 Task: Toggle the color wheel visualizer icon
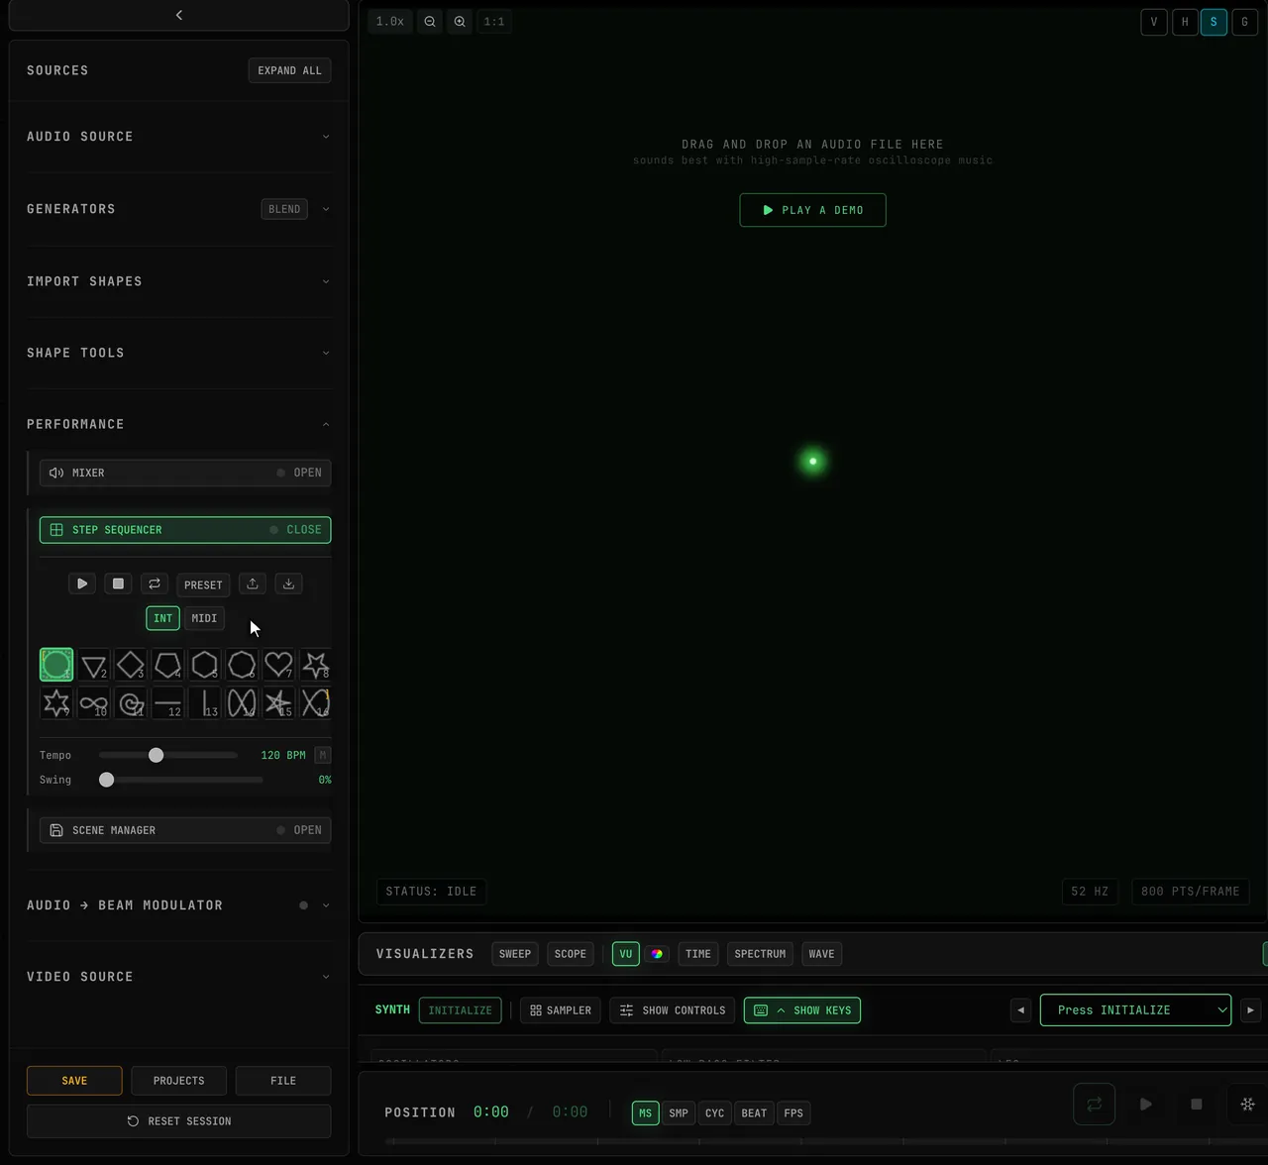point(657,954)
